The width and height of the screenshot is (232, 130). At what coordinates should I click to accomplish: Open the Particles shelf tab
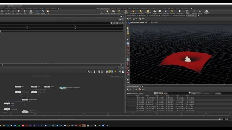point(119,9)
